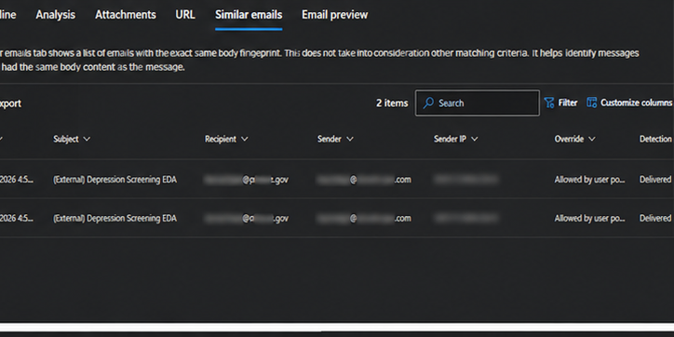Viewport: 674px width, 337px height.
Task: Expand the Recipient column chevron
Action: (245, 140)
